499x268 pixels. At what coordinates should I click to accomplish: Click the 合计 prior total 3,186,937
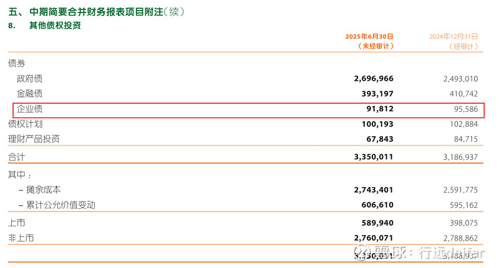460,157
